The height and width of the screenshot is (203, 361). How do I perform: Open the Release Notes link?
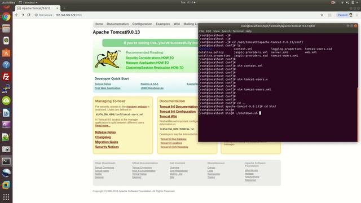pyautogui.click(x=105, y=132)
